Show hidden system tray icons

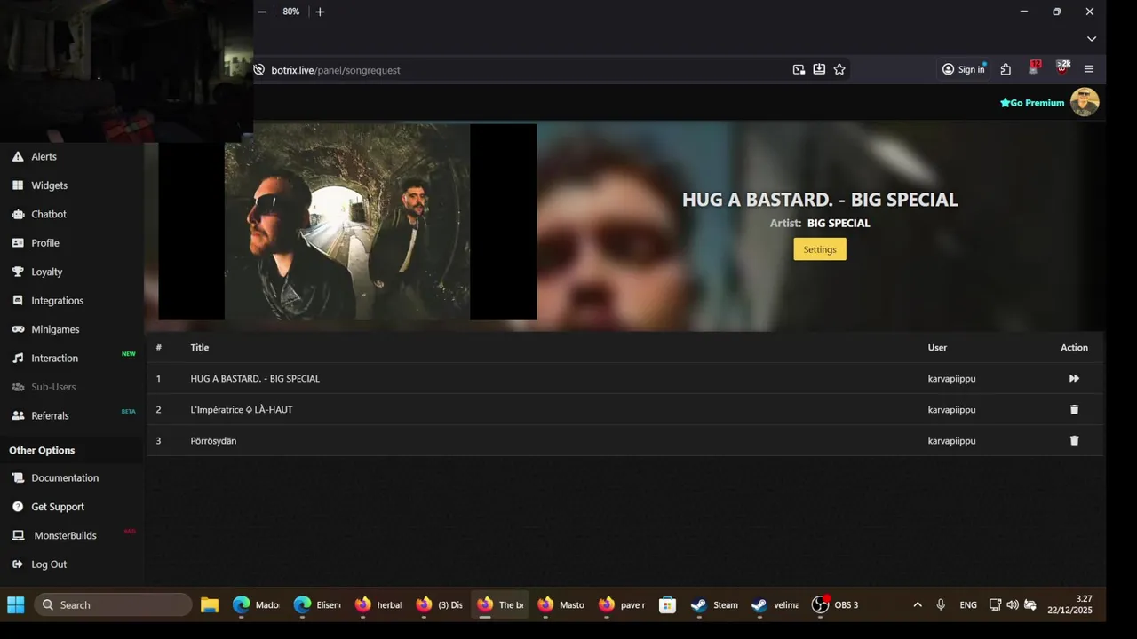[918, 604]
